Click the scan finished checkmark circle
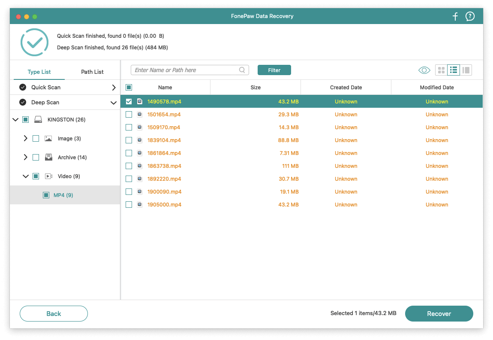 (34, 42)
